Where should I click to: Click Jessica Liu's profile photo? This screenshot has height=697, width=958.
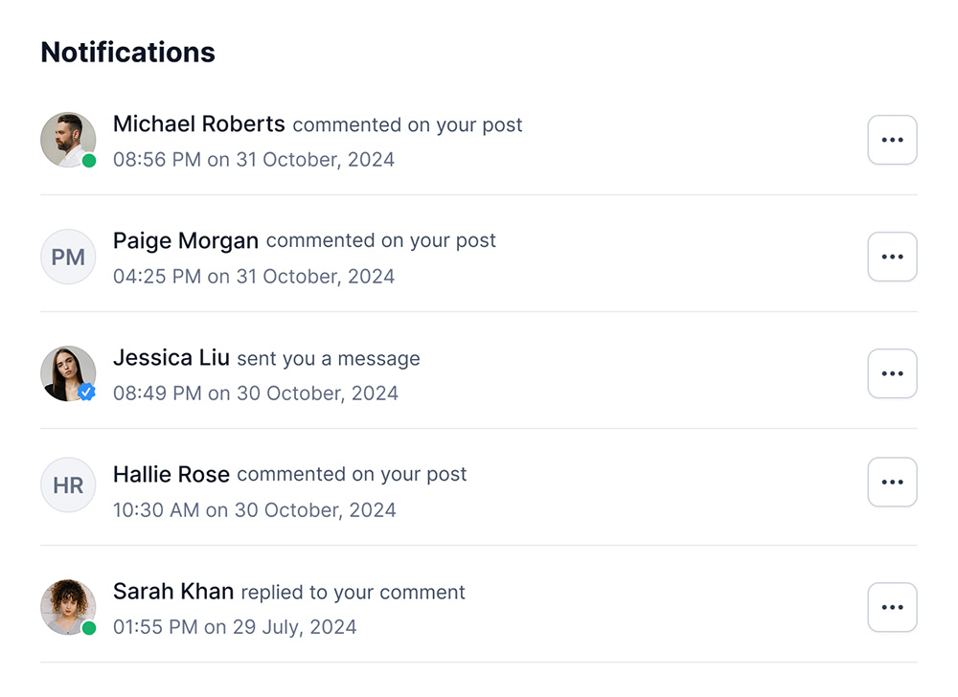(x=68, y=373)
